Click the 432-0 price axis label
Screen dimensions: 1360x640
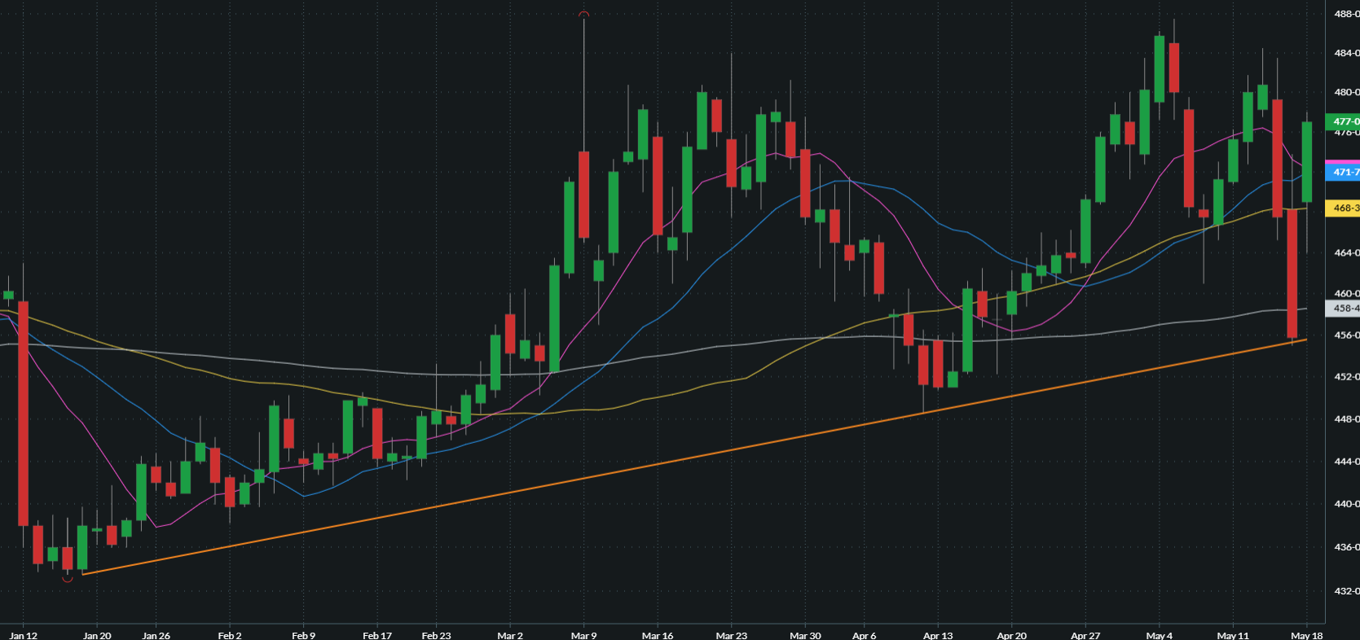(1346, 590)
